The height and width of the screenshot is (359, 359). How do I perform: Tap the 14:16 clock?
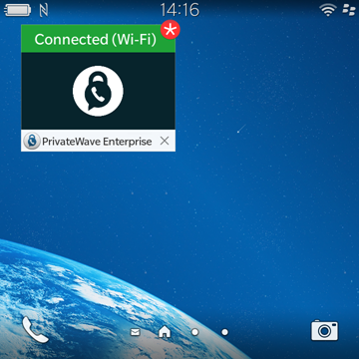pyautogui.click(x=179, y=10)
